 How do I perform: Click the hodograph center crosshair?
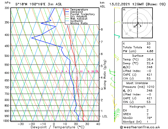pos(138,23)
